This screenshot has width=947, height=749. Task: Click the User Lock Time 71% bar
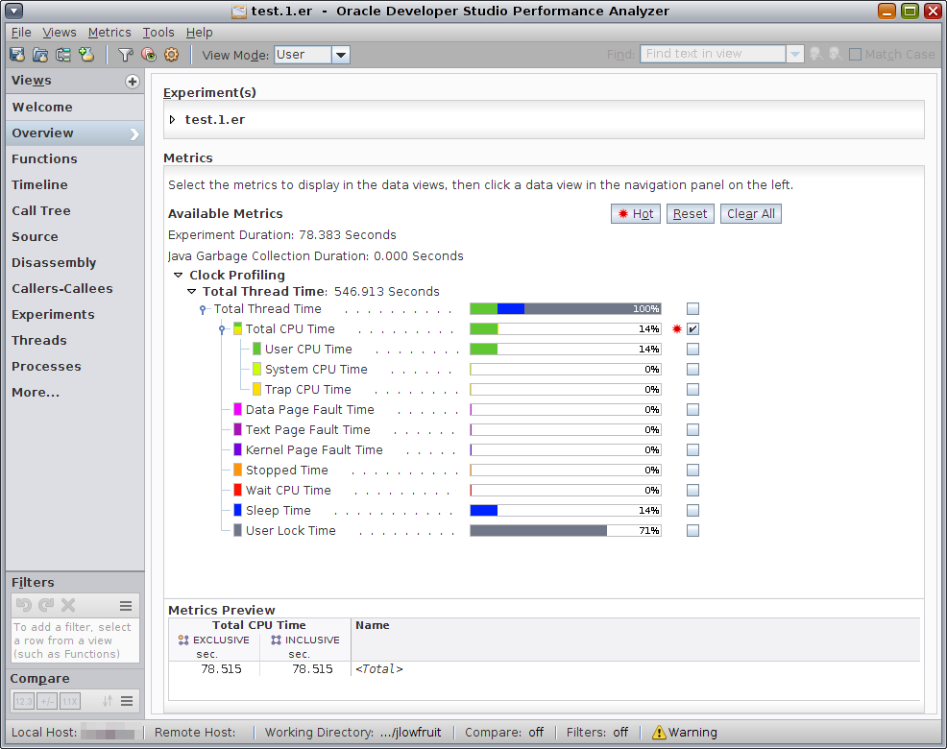[x=566, y=530]
